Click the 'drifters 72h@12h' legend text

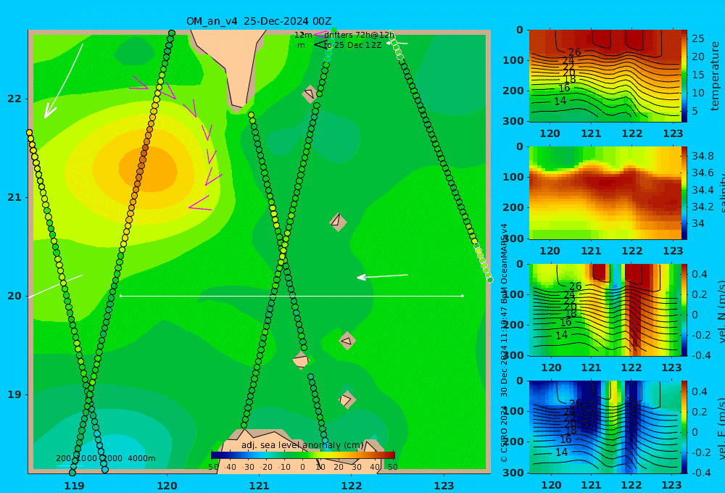tap(359, 35)
